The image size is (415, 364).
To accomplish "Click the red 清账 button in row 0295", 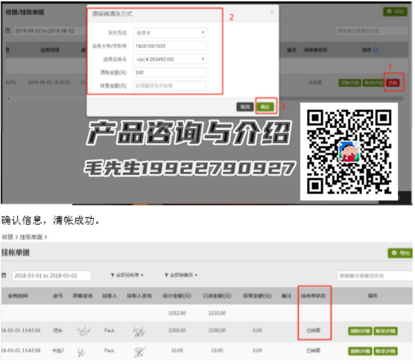I will [x=393, y=83].
